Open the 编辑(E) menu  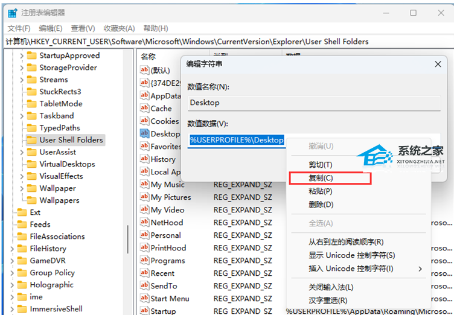coord(51,28)
